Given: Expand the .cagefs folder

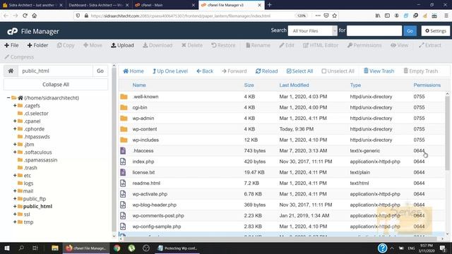Looking at the screenshot, I should click(x=15, y=106).
